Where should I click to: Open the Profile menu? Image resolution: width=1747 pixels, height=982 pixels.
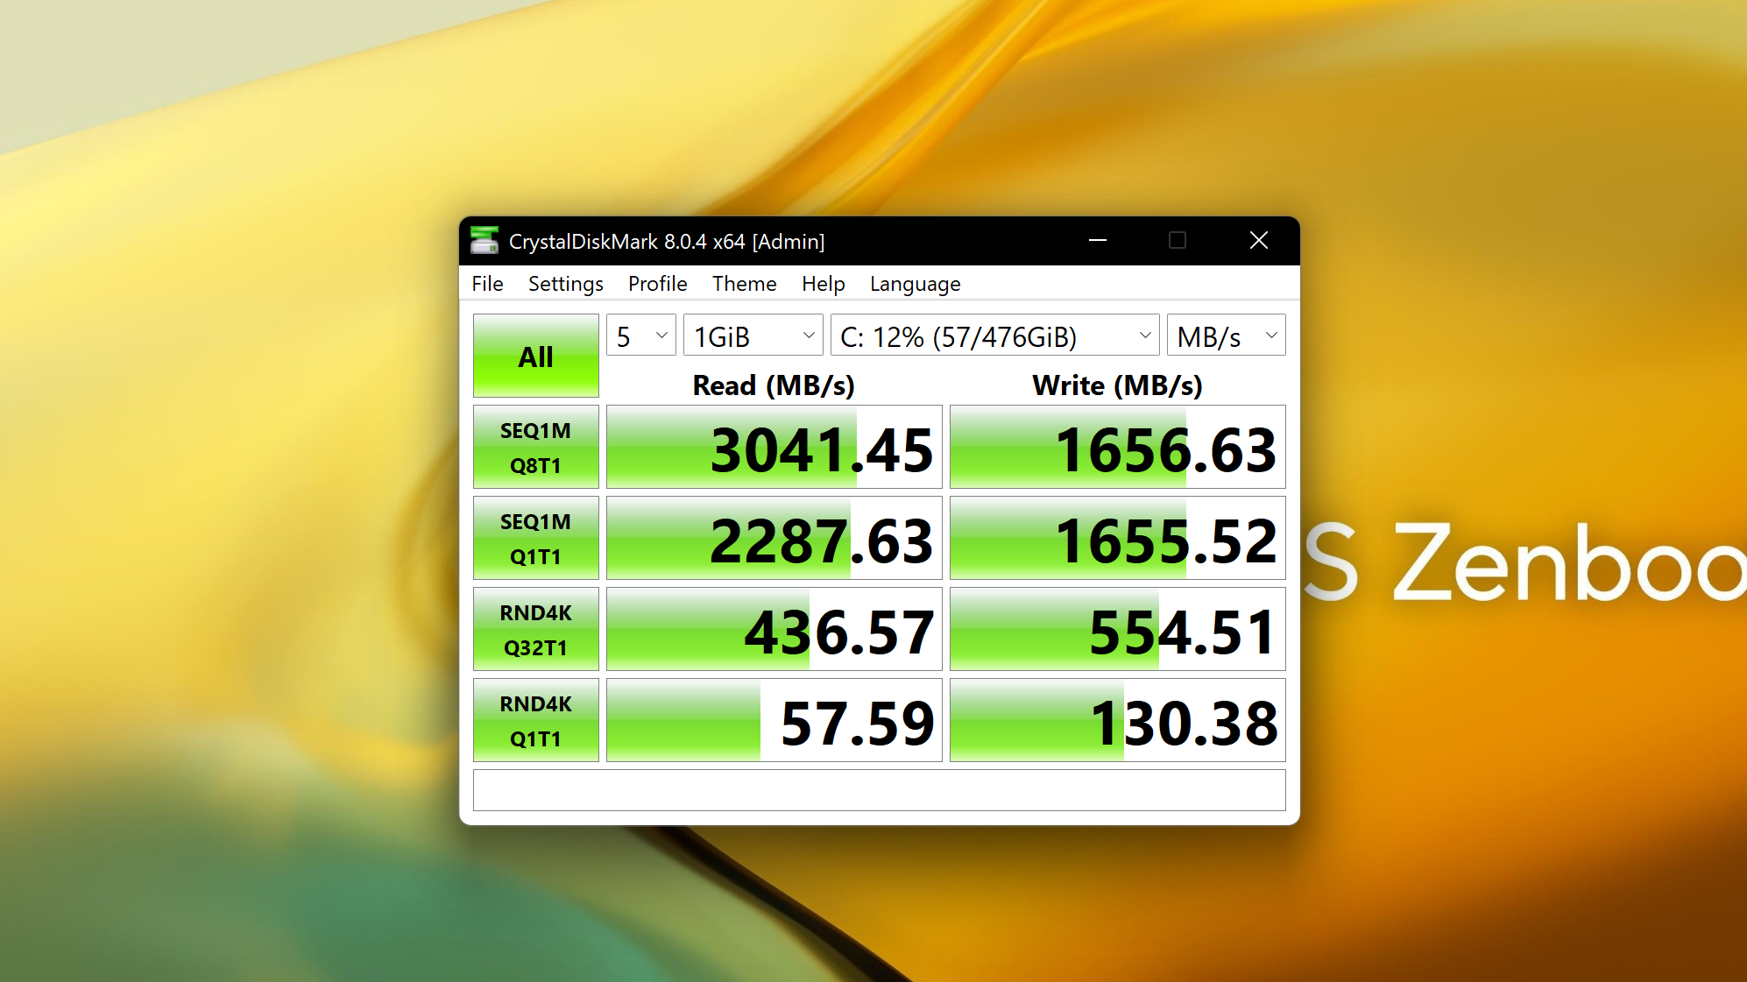[657, 284]
